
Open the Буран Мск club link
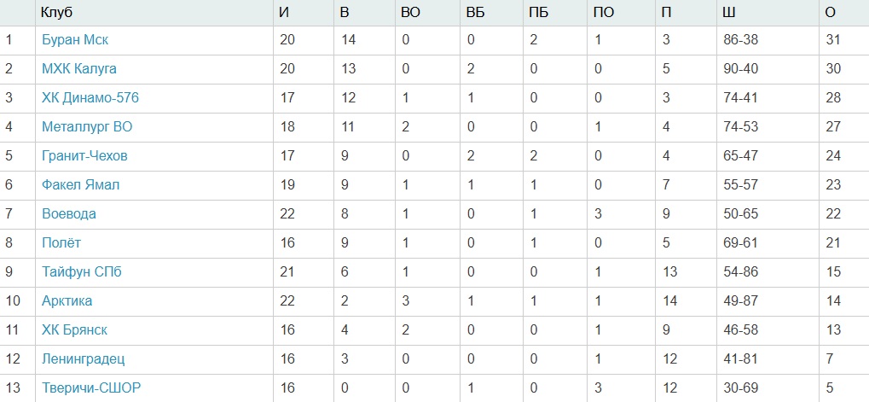coord(75,40)
